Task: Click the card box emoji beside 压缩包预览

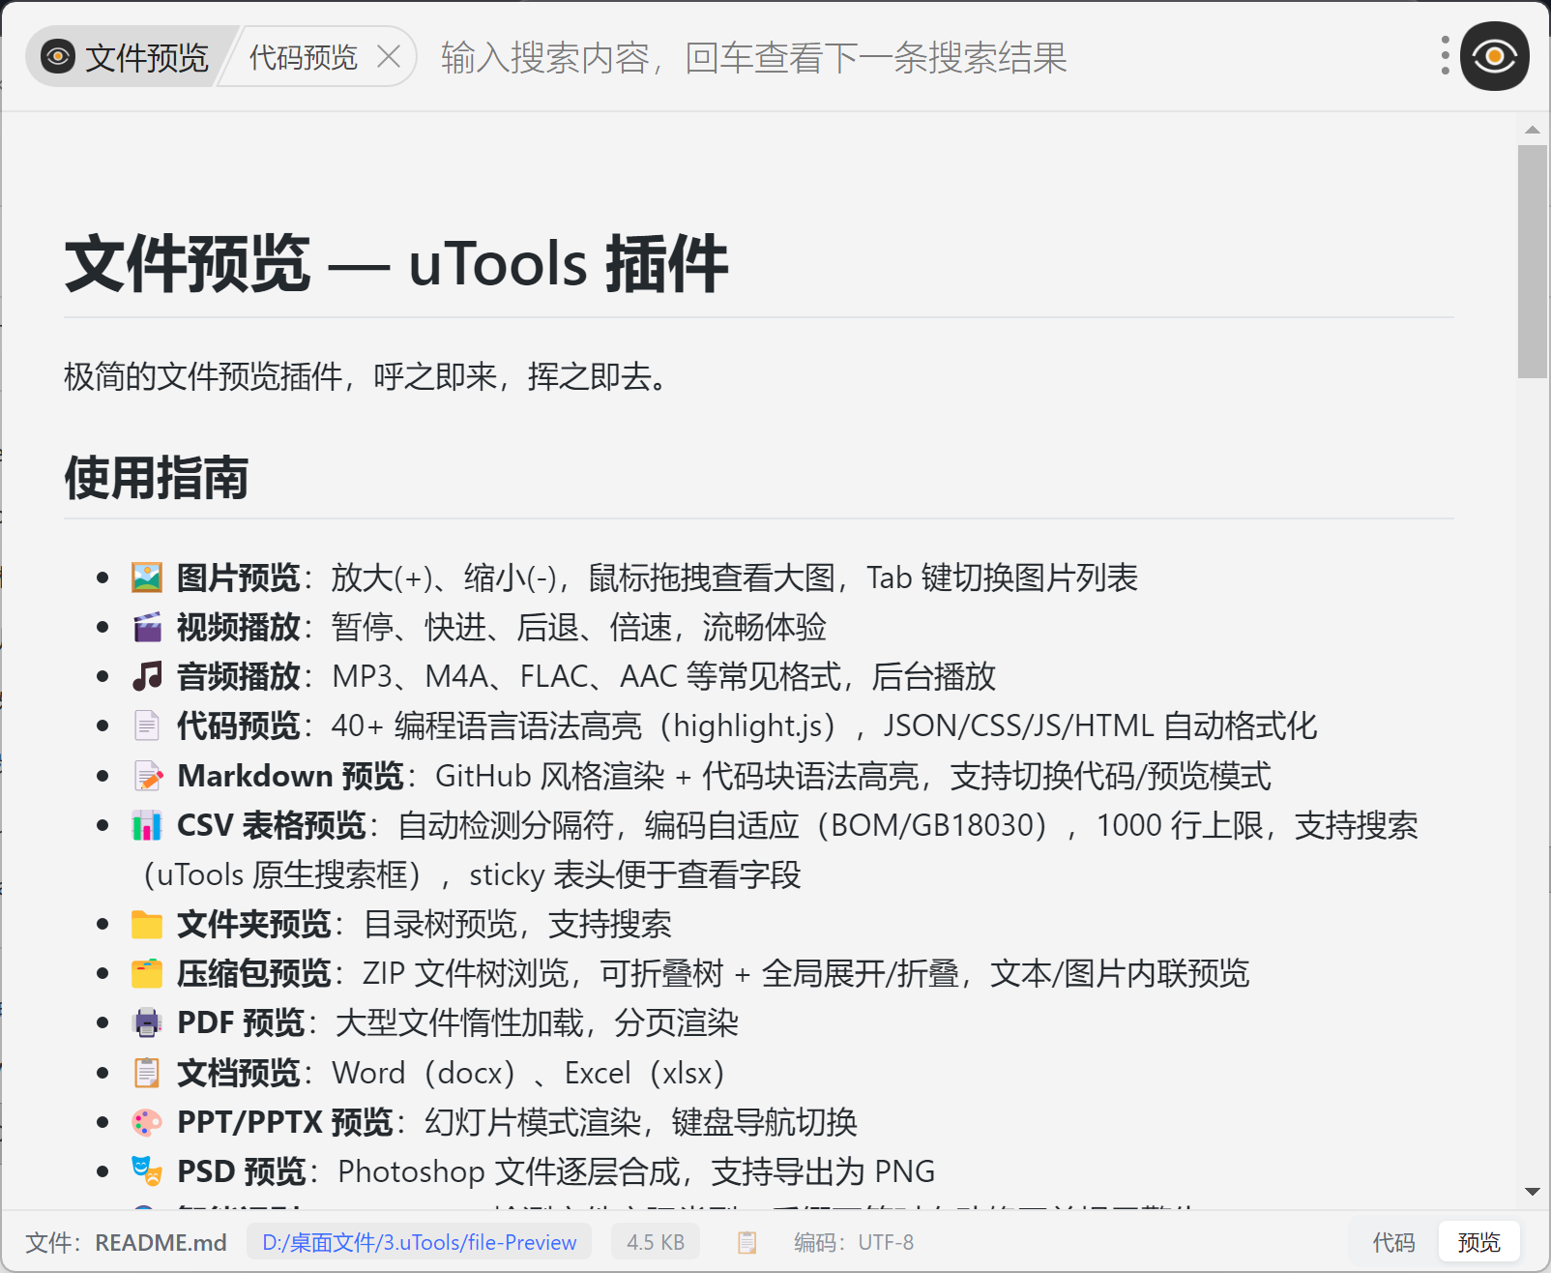Action: click(147, 973)
